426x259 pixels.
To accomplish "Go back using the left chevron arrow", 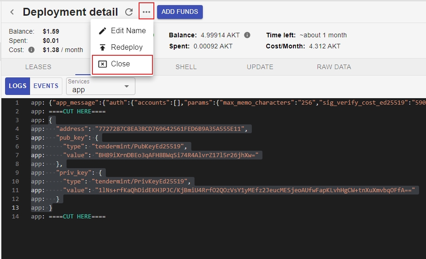I will (x=12, y=12).
